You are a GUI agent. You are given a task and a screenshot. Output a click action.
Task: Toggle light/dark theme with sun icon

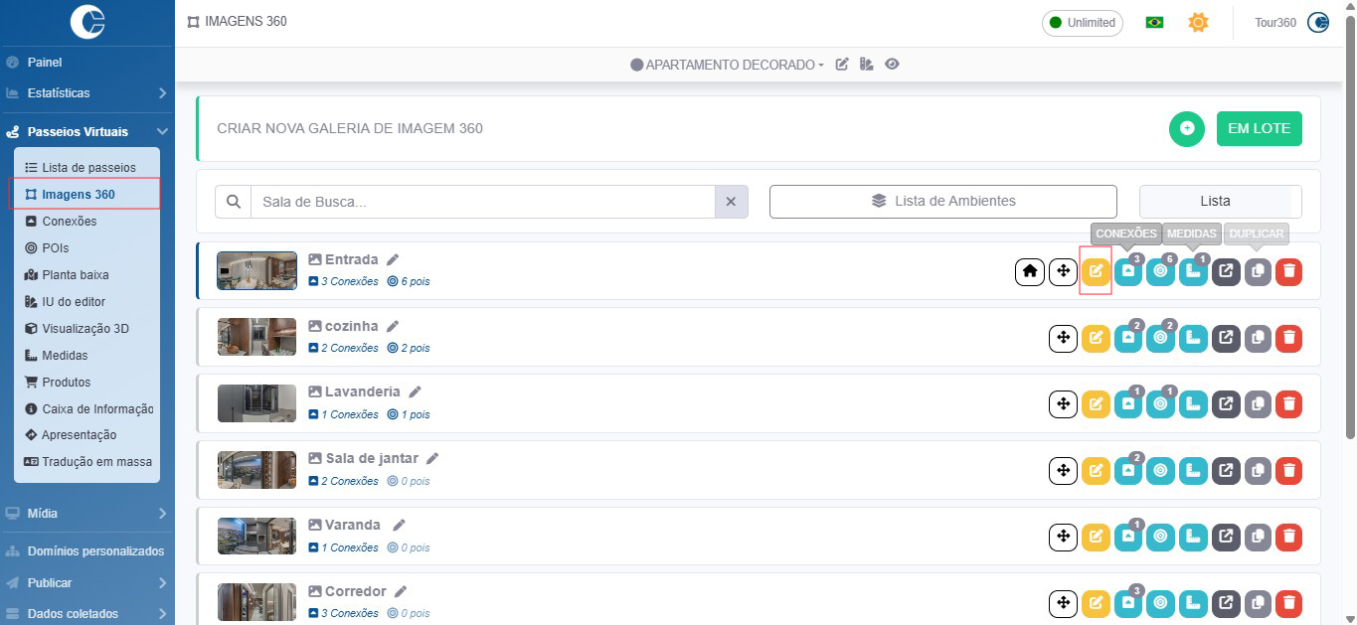coord(1198,22)
